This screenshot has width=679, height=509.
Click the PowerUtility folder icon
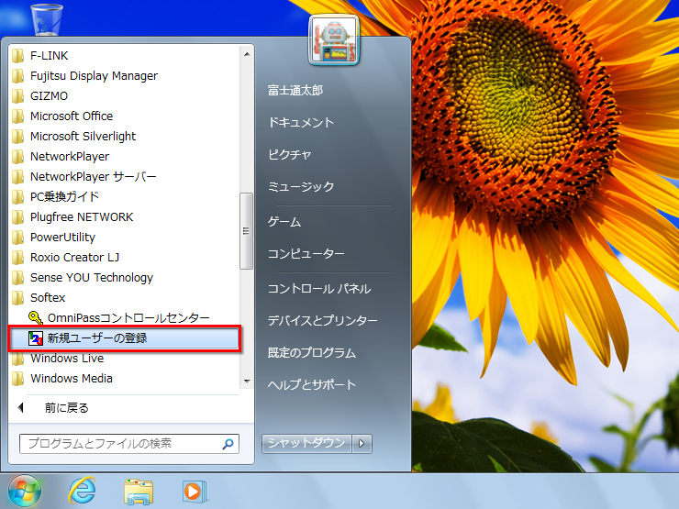18,238
